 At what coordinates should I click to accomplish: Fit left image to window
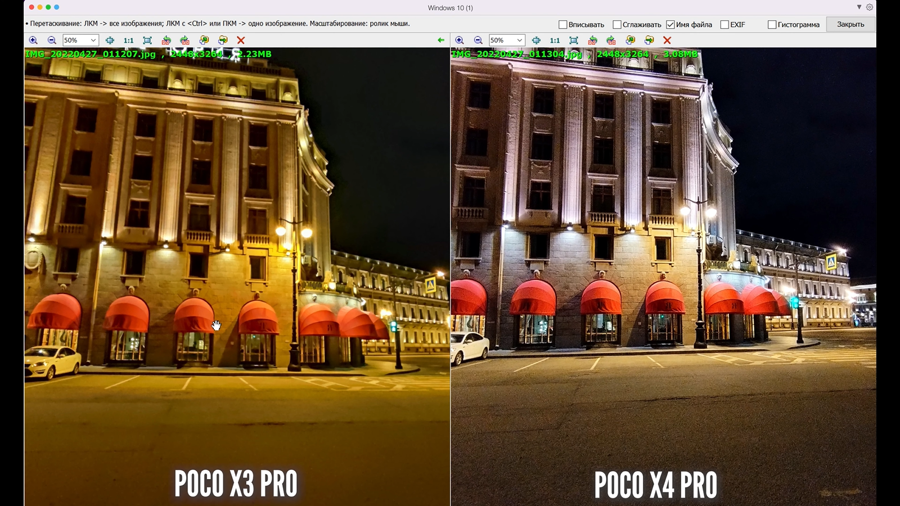(x=147, y=40)
